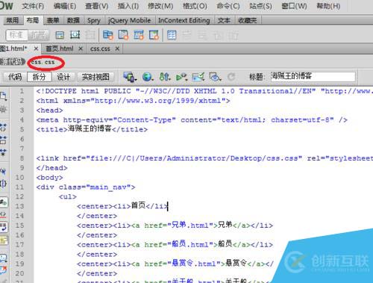Open the 站点(S) menu
The image size is (373, 283).
pos(260,6)
